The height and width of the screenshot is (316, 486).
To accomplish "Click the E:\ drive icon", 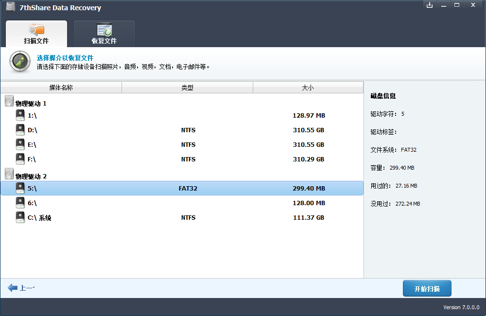I will tap(20, 144).
